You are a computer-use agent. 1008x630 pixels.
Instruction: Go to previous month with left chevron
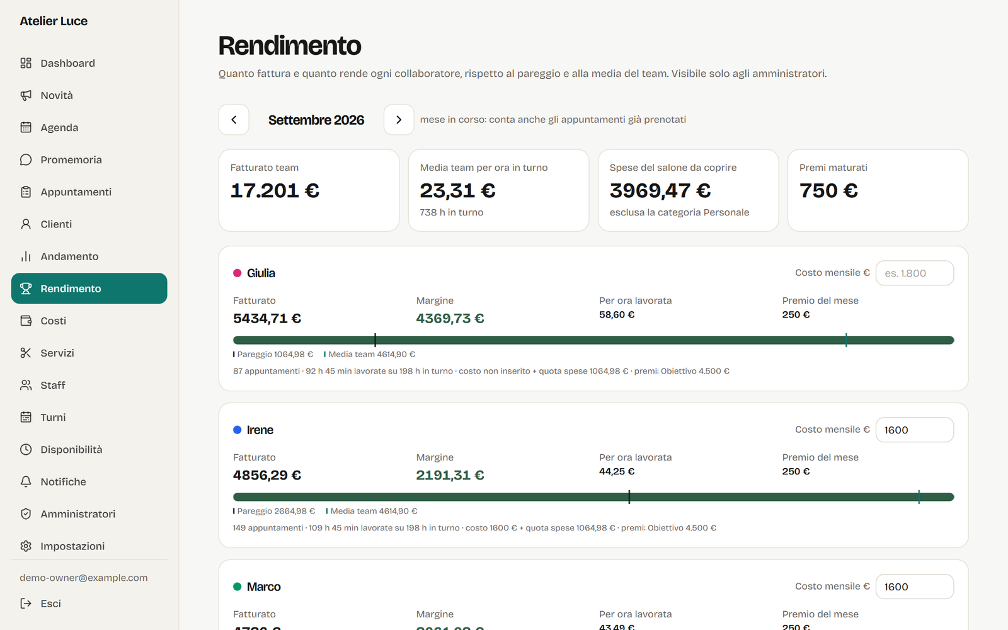pyautogui.click(x=234, y=120)
